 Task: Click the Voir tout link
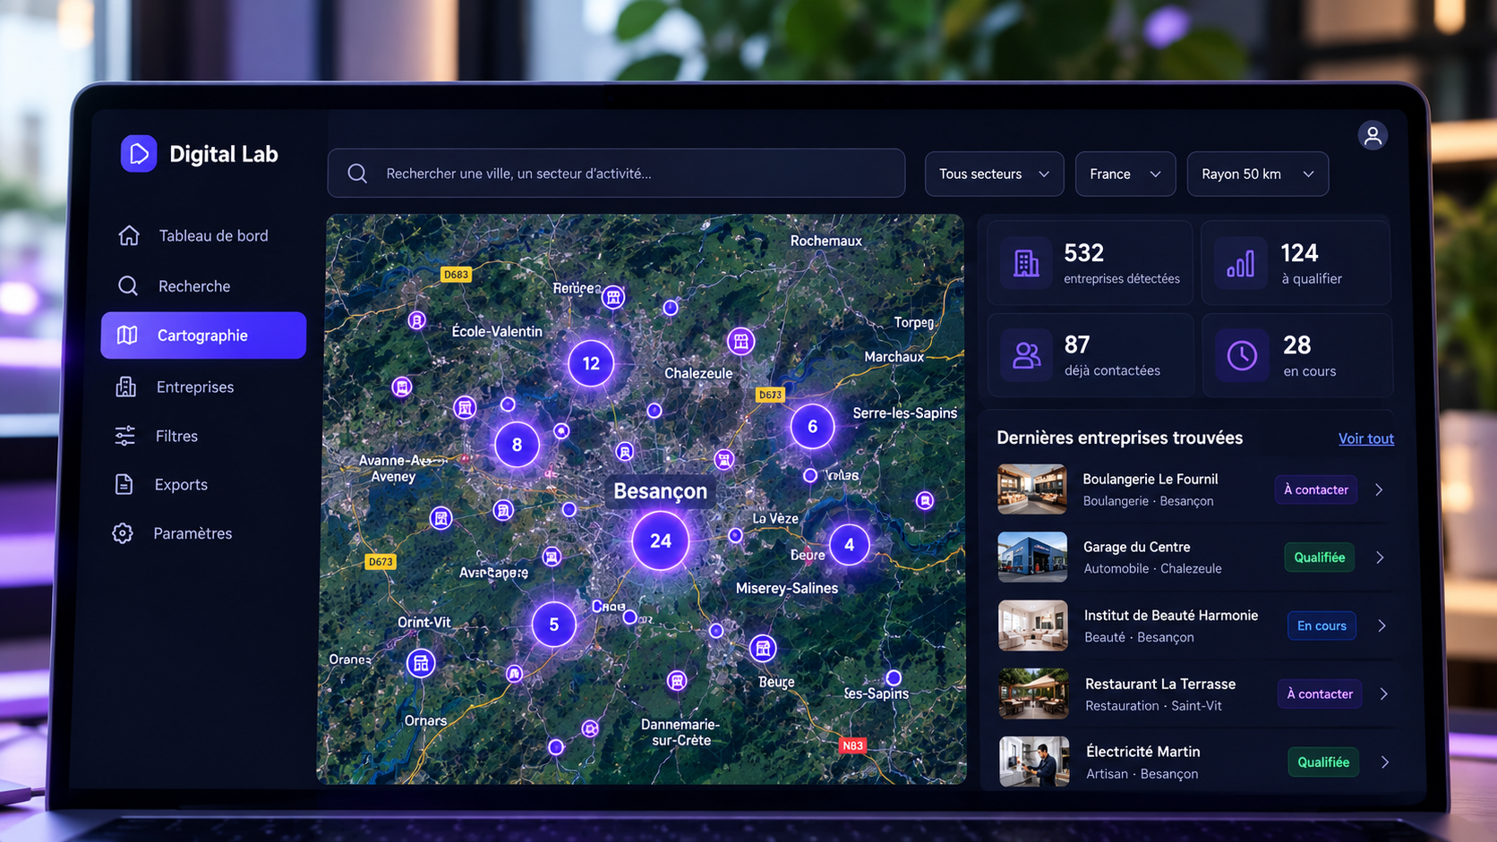[x=1365, y=438]
